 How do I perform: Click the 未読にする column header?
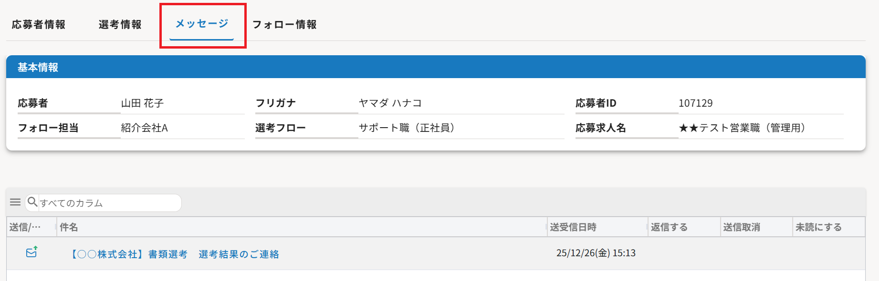[x=818, y=227]
